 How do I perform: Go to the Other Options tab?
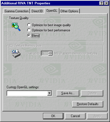coord(69,11)
